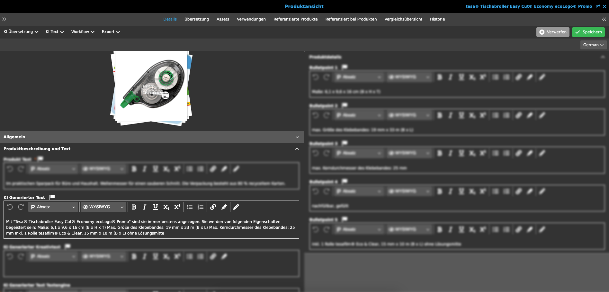Collapse the Produktbeschreibung und Text section
The width and height of the screenshot is (609, 292).
(x=297, y=149)
